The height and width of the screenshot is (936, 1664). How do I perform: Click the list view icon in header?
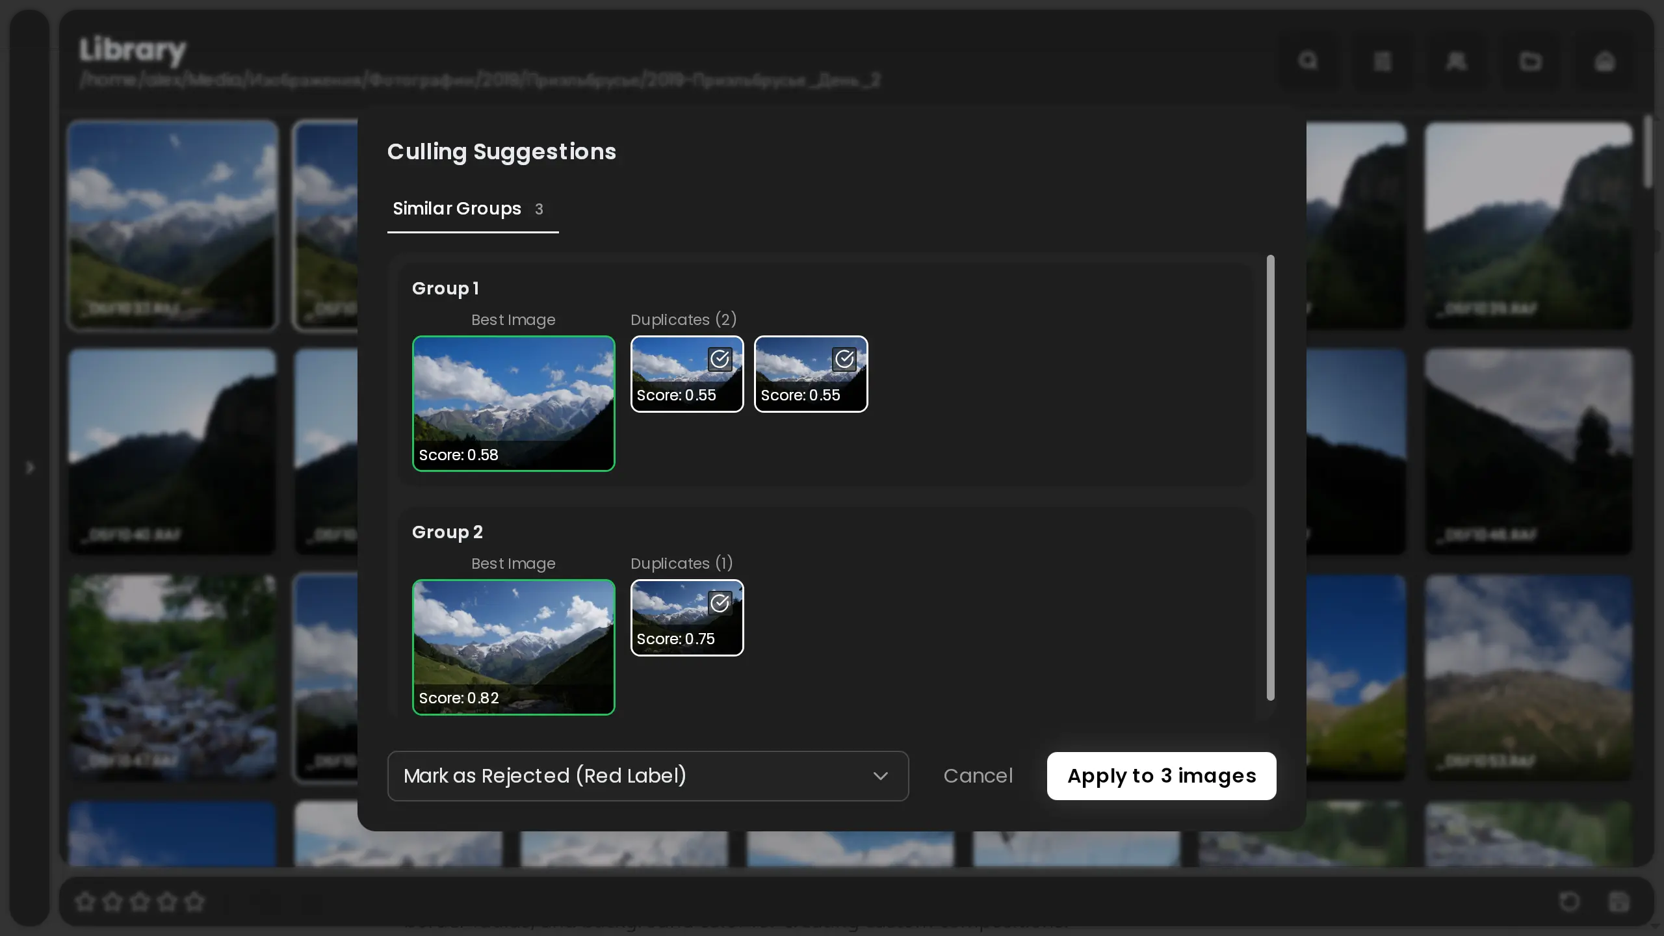point(1382,61)
